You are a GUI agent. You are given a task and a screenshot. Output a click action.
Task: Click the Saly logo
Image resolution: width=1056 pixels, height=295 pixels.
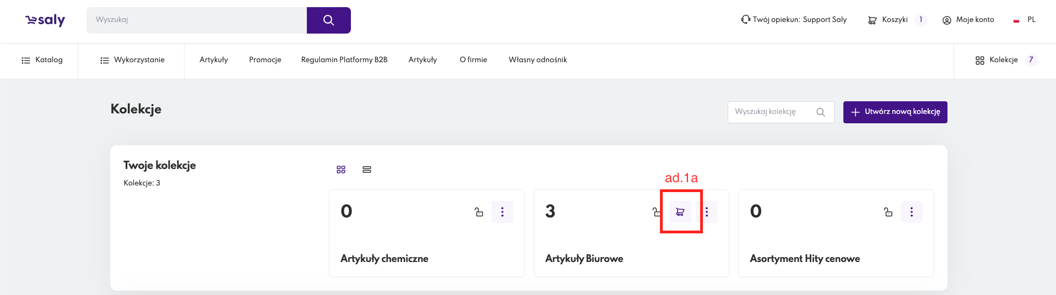point(45,20)
